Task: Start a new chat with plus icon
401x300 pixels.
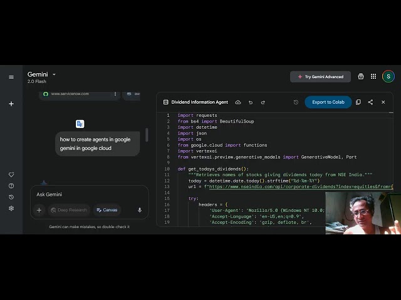Action: tap(11, 104)
